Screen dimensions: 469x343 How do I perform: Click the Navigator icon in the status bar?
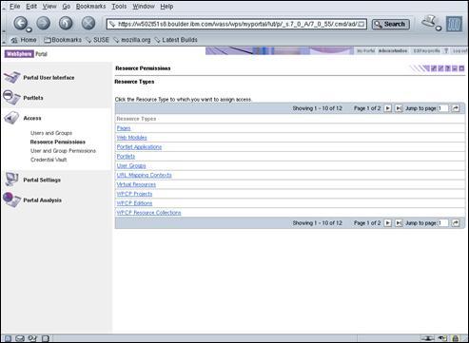[x=8, y=338]
